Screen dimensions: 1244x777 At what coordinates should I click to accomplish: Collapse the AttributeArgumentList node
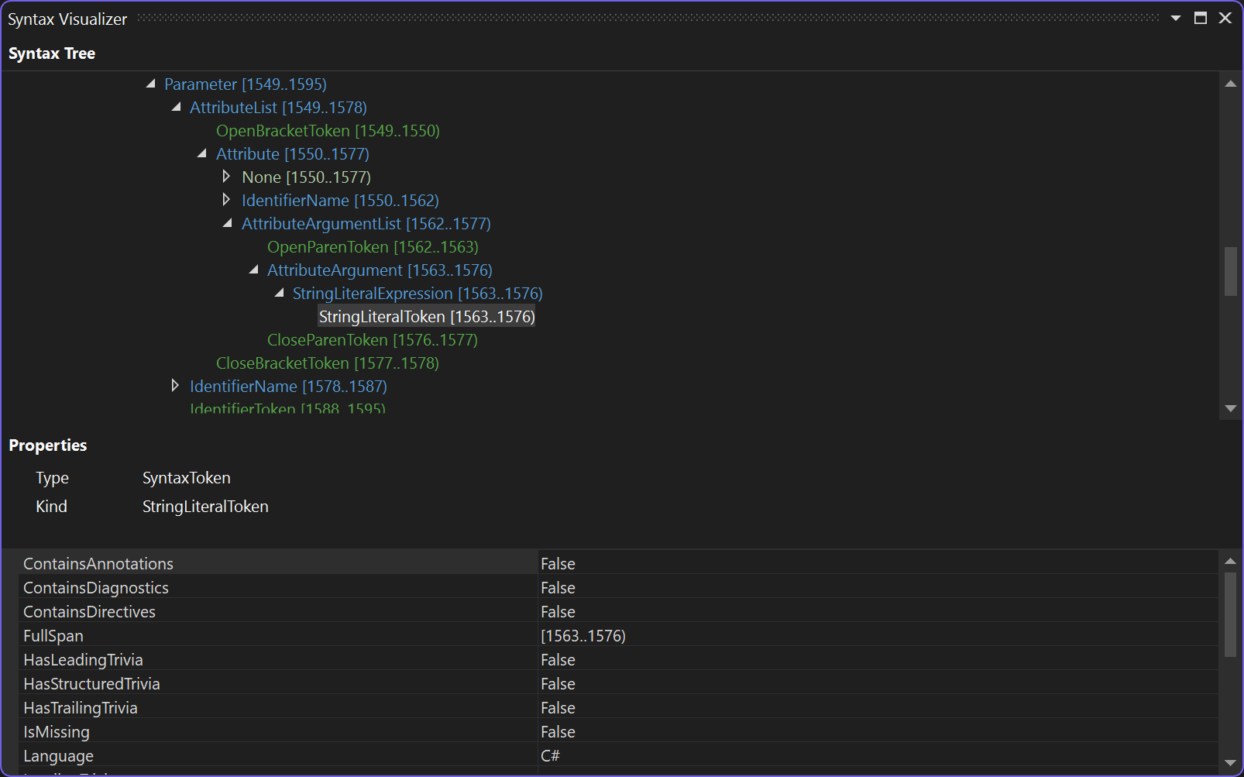(x=228, y=223)
